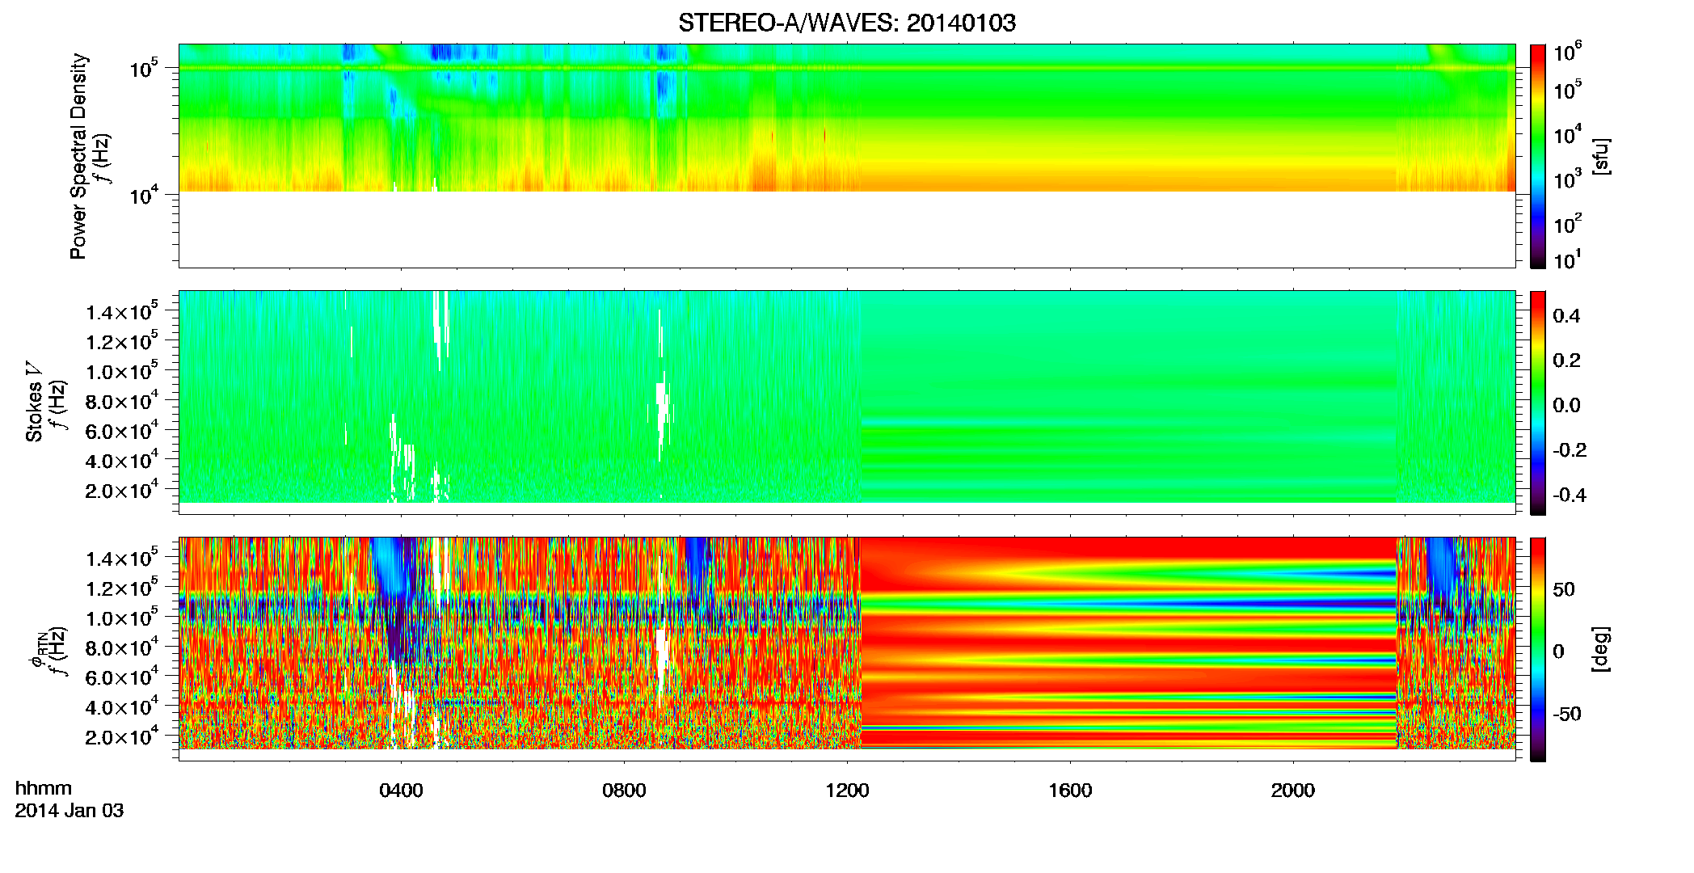The image size is (1694, 873).
Task: Click the 0.0 label on Stokes colorbar
Action: click(x=1566, y=406)
